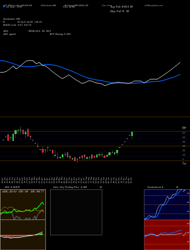Click the 'Avg Vol: 0.011 M' label
This screenshot has height=250, width=190.
click(x=122, y=7)
